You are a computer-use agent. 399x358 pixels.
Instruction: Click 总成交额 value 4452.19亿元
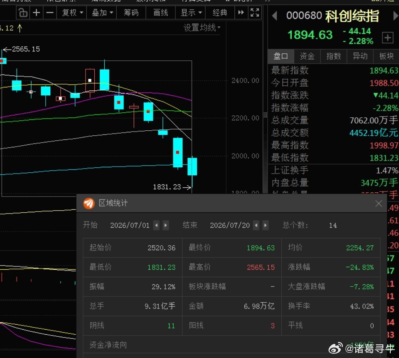pyautogui.click(x=374, y=133)
